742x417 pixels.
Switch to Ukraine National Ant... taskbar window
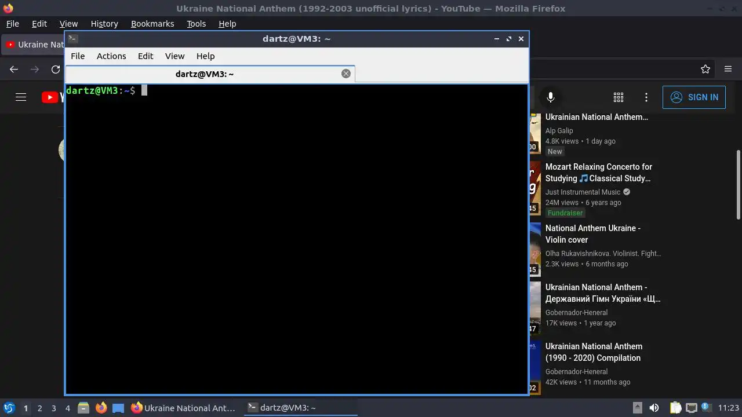pos(184,408)
